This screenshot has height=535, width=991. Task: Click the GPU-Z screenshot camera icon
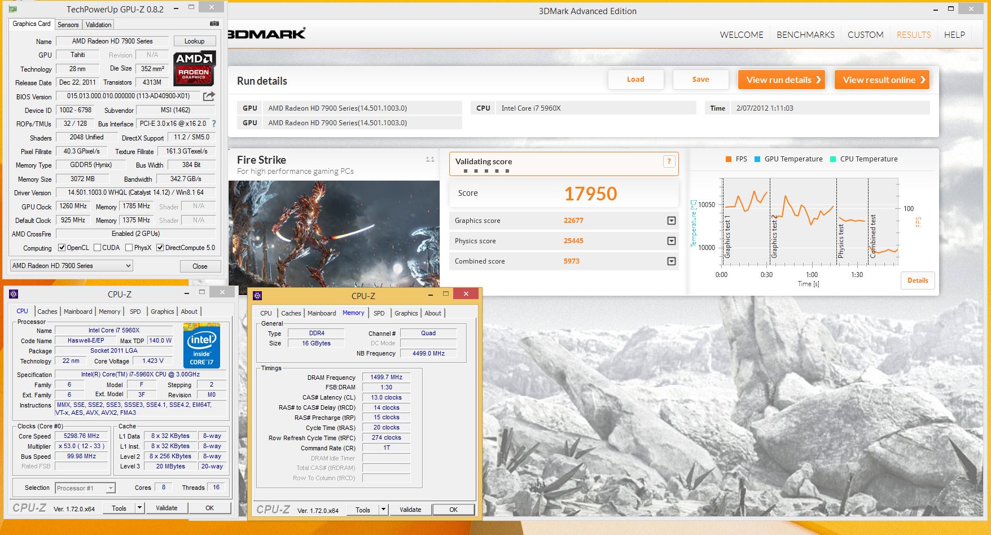point(214,24)
